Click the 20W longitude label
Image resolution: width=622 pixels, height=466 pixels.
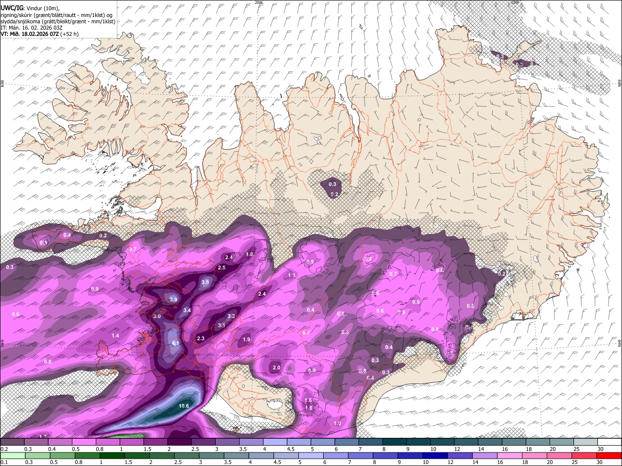click(259, 2)
